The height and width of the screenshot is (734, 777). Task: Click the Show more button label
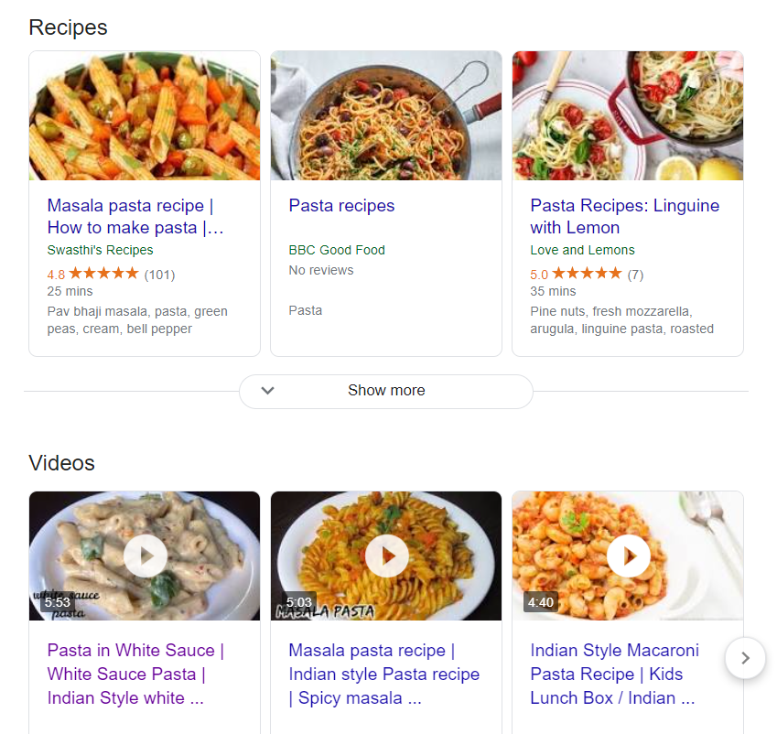386,391
